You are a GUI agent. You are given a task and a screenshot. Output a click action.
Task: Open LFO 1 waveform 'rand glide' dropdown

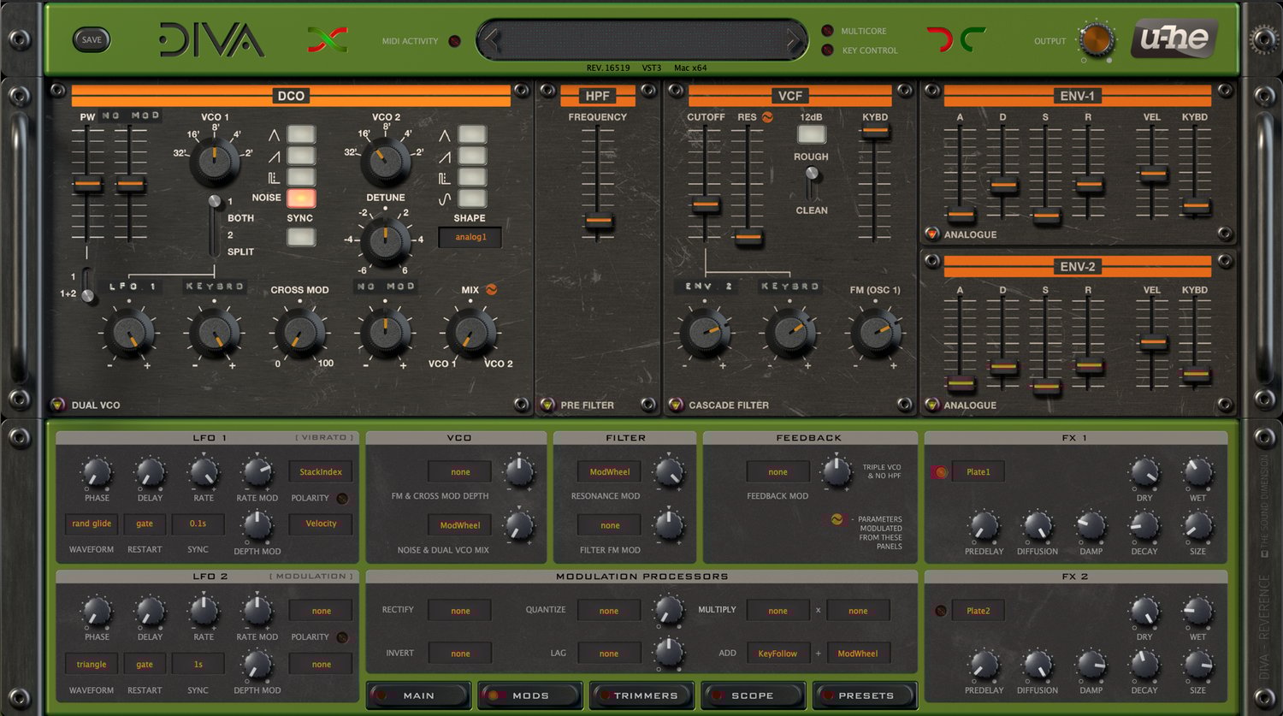92,524
